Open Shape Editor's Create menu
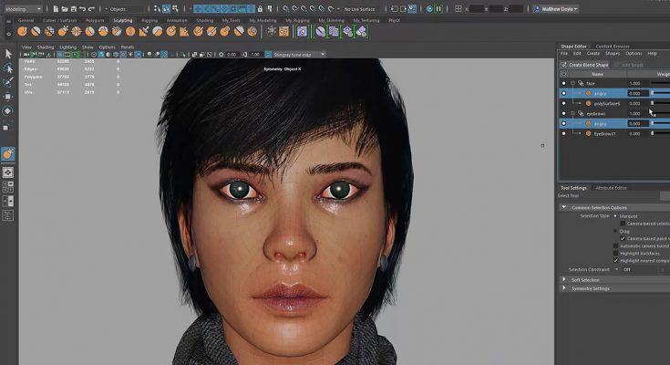The width and height of the screenshot is (670, 365). coord(593,54)
